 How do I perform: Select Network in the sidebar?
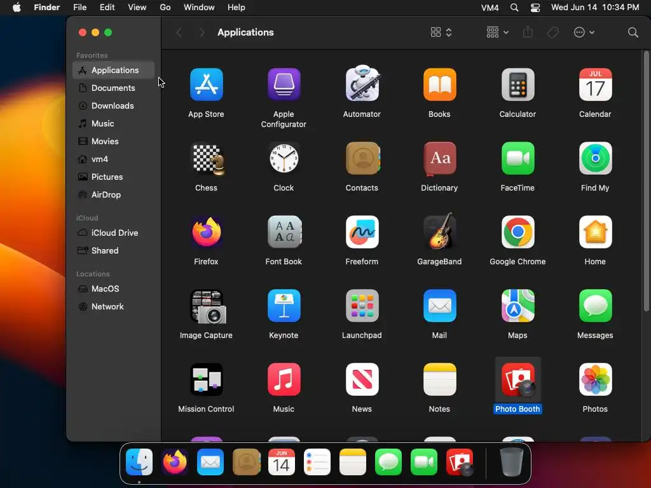pyautogui.click(x=113, y=307)
